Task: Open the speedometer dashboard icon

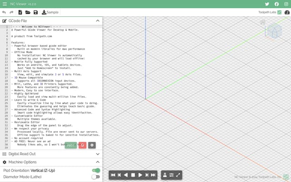Action: tap(287, 12)
